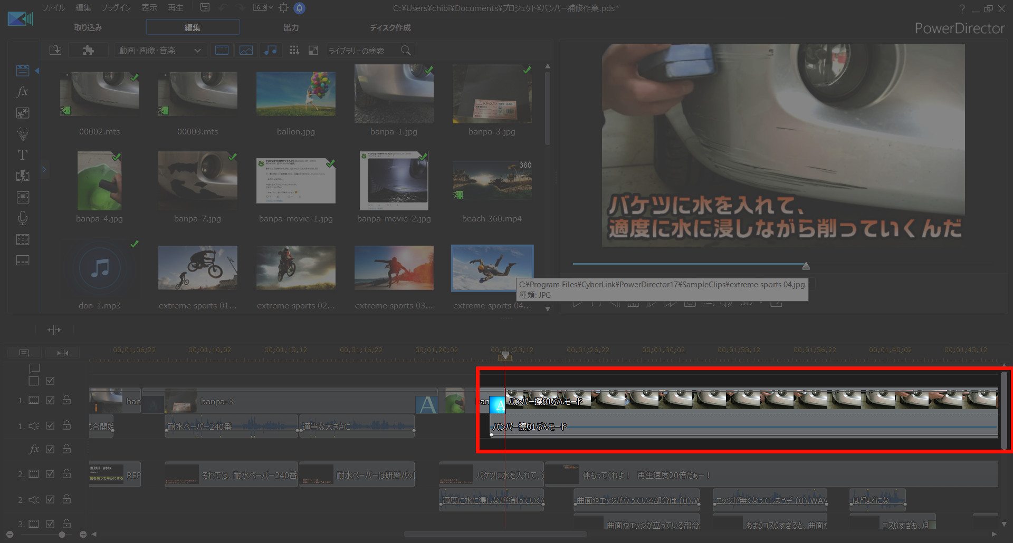Disable audio track 1 checkbox
Screen dimensions: 1013x543
51,425
